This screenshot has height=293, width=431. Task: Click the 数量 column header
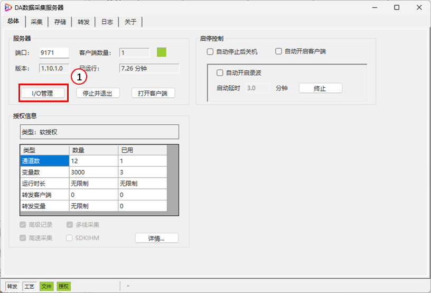(x=93, y=150)
